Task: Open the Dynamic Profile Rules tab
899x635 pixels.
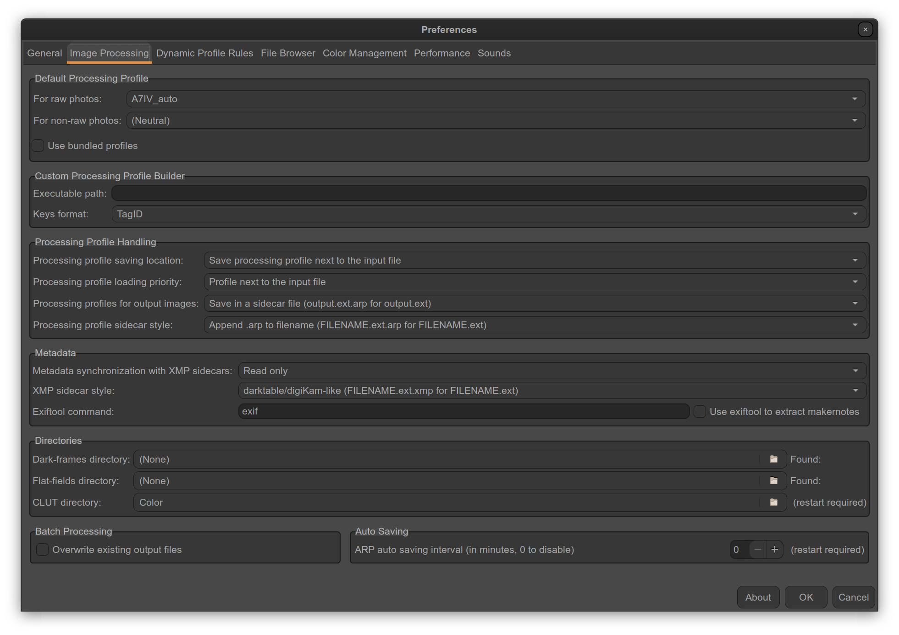Action: 204,53
